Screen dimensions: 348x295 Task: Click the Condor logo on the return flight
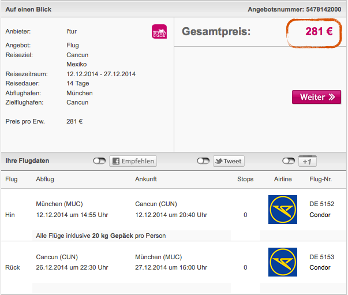(x=283, y=262)
